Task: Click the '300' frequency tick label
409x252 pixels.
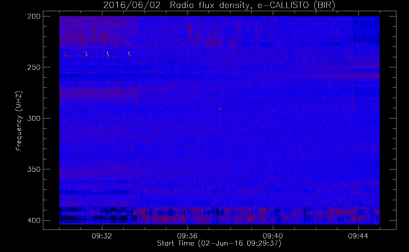Action: (34, 118)
